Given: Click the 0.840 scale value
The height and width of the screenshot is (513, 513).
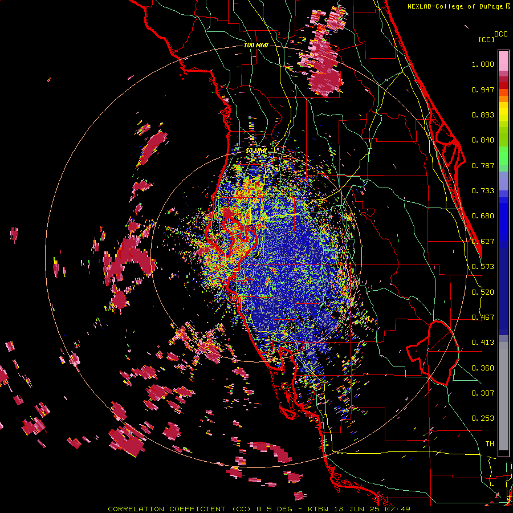Looking at the screenshot, I should coord(483,140).
